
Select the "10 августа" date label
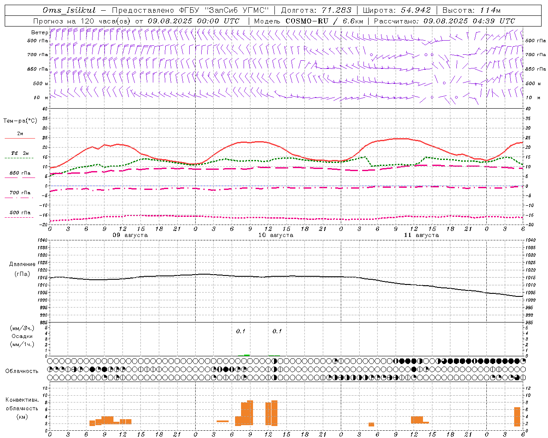[276, 235]
